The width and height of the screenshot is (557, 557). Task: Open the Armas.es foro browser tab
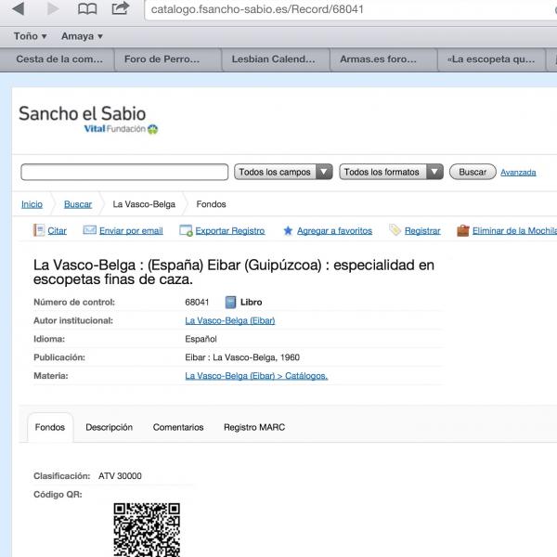(383, 59)
